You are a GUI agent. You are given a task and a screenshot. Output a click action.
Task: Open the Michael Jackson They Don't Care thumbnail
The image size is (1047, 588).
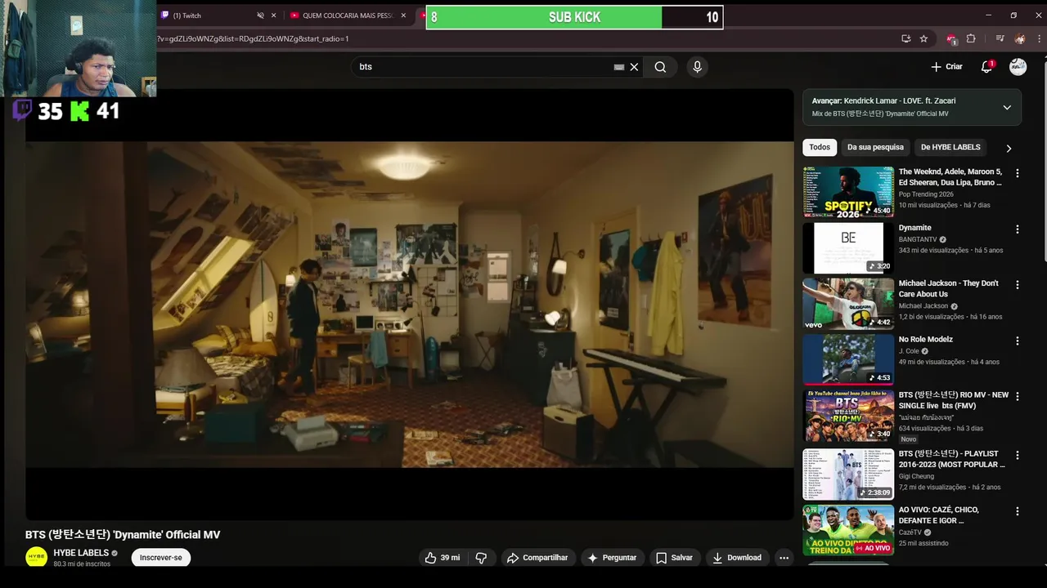(848, 303)
